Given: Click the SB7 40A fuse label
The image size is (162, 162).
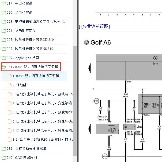Looking at the screenshot, I should pyautogui.click(x=146, y=105).
